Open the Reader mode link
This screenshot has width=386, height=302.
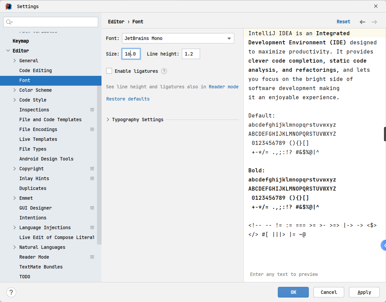pos(224,87)
